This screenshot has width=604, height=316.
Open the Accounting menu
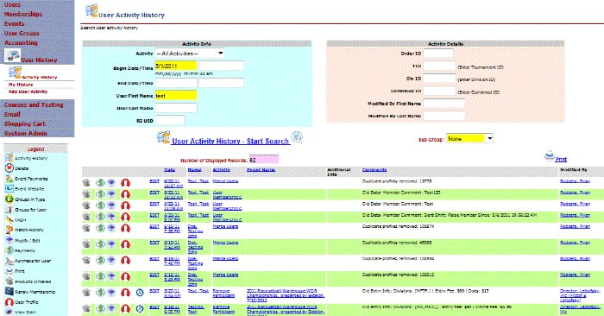coord(21,43)
